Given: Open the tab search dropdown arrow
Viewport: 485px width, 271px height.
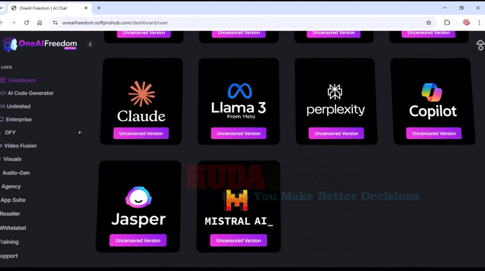Looking at the screenshot, I should [2, 8].
